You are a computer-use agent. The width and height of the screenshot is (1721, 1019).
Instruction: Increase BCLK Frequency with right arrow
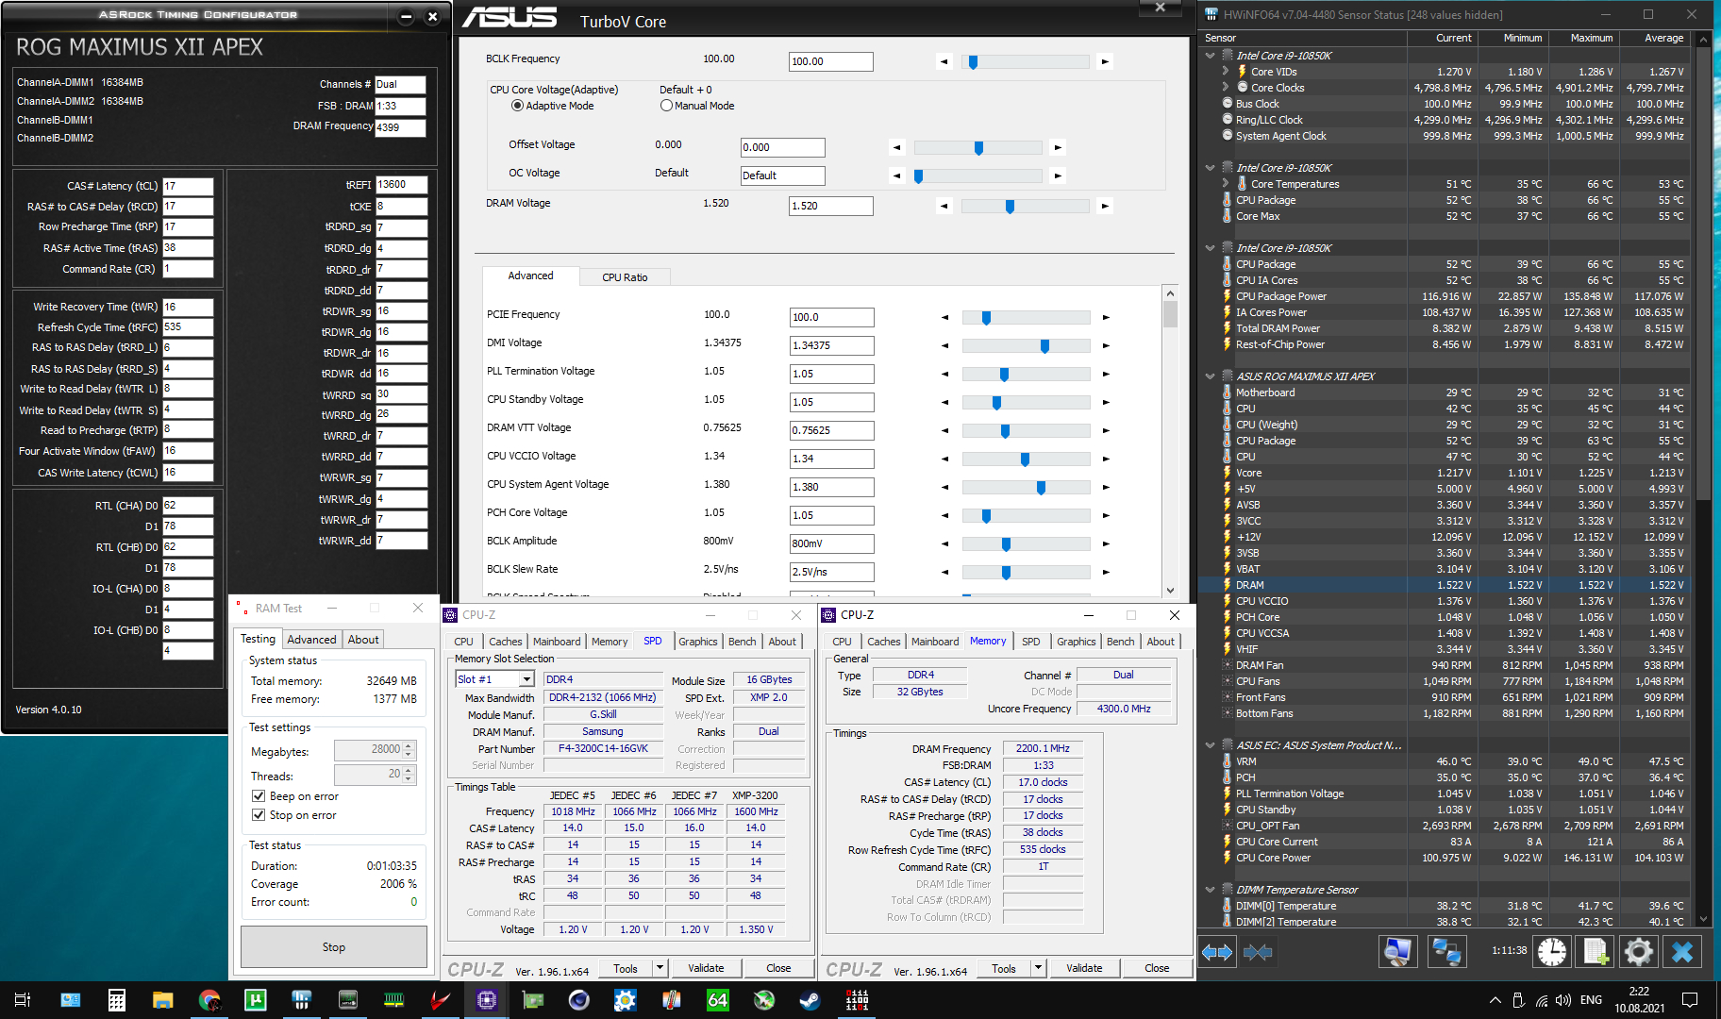[1105, 62]
